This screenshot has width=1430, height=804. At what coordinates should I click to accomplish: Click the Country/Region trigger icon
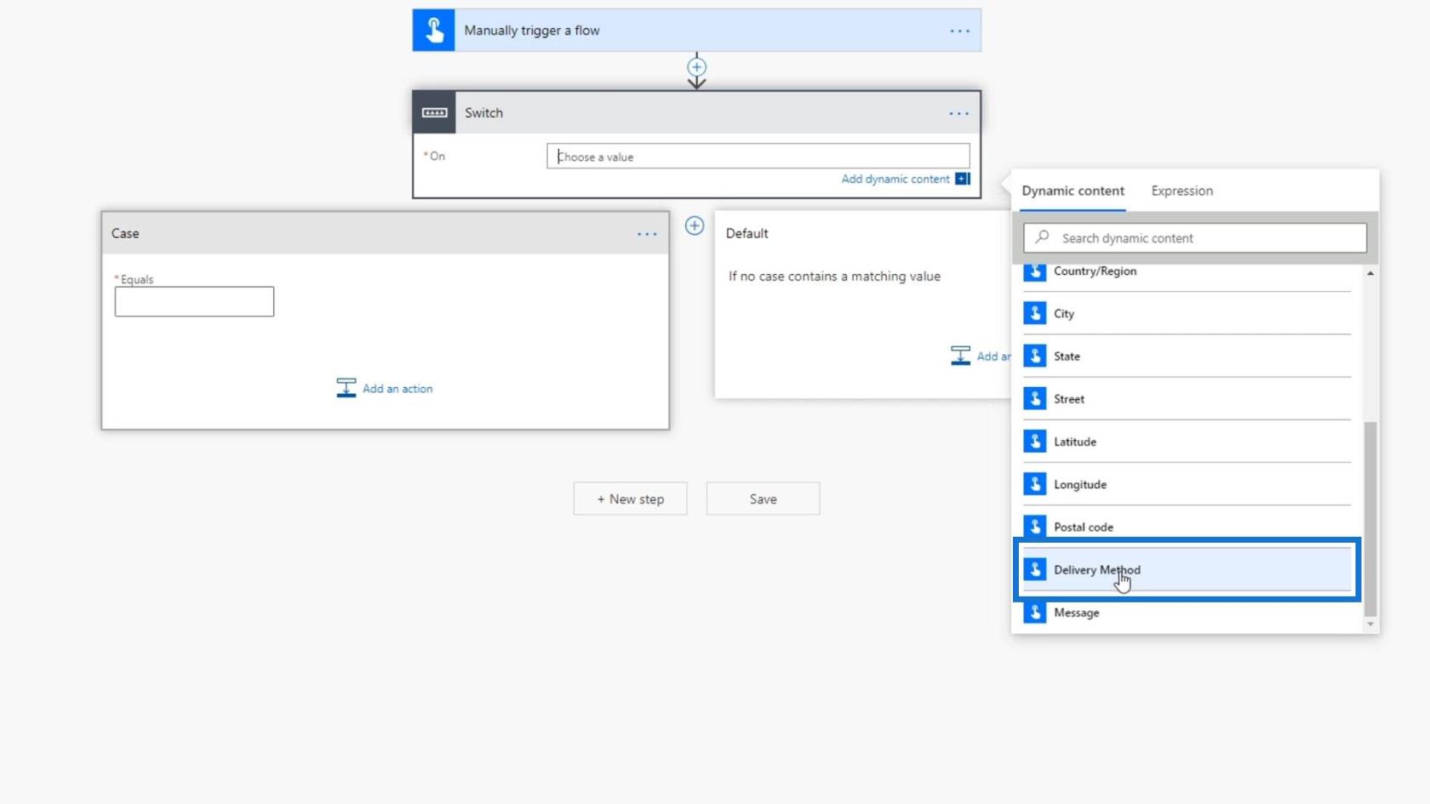[x=1034, y=271]
